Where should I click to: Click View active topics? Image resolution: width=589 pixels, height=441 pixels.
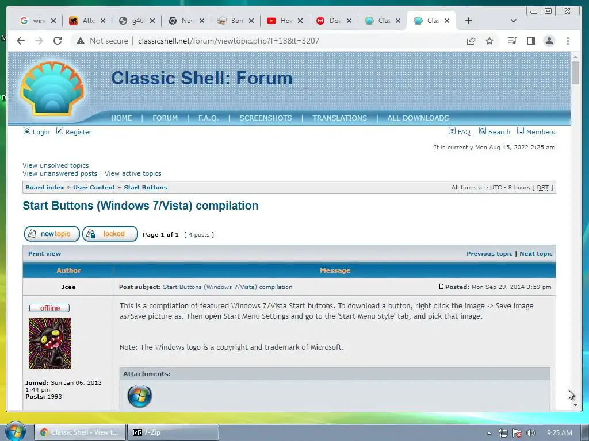tap(133, 173)
